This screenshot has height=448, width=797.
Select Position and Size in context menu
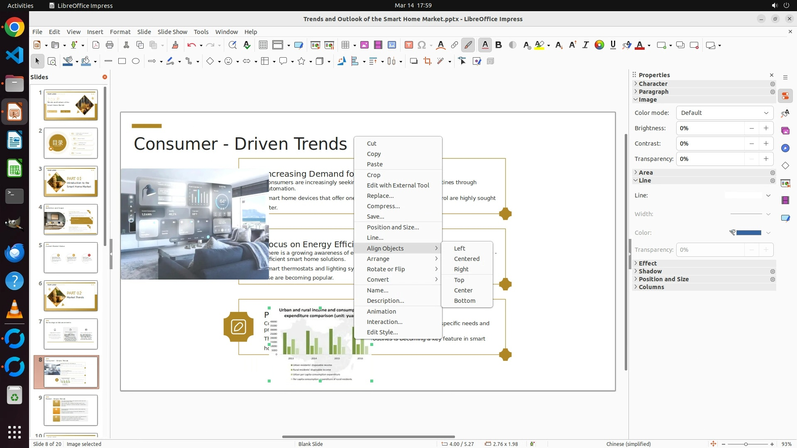(x=393, y=227)
